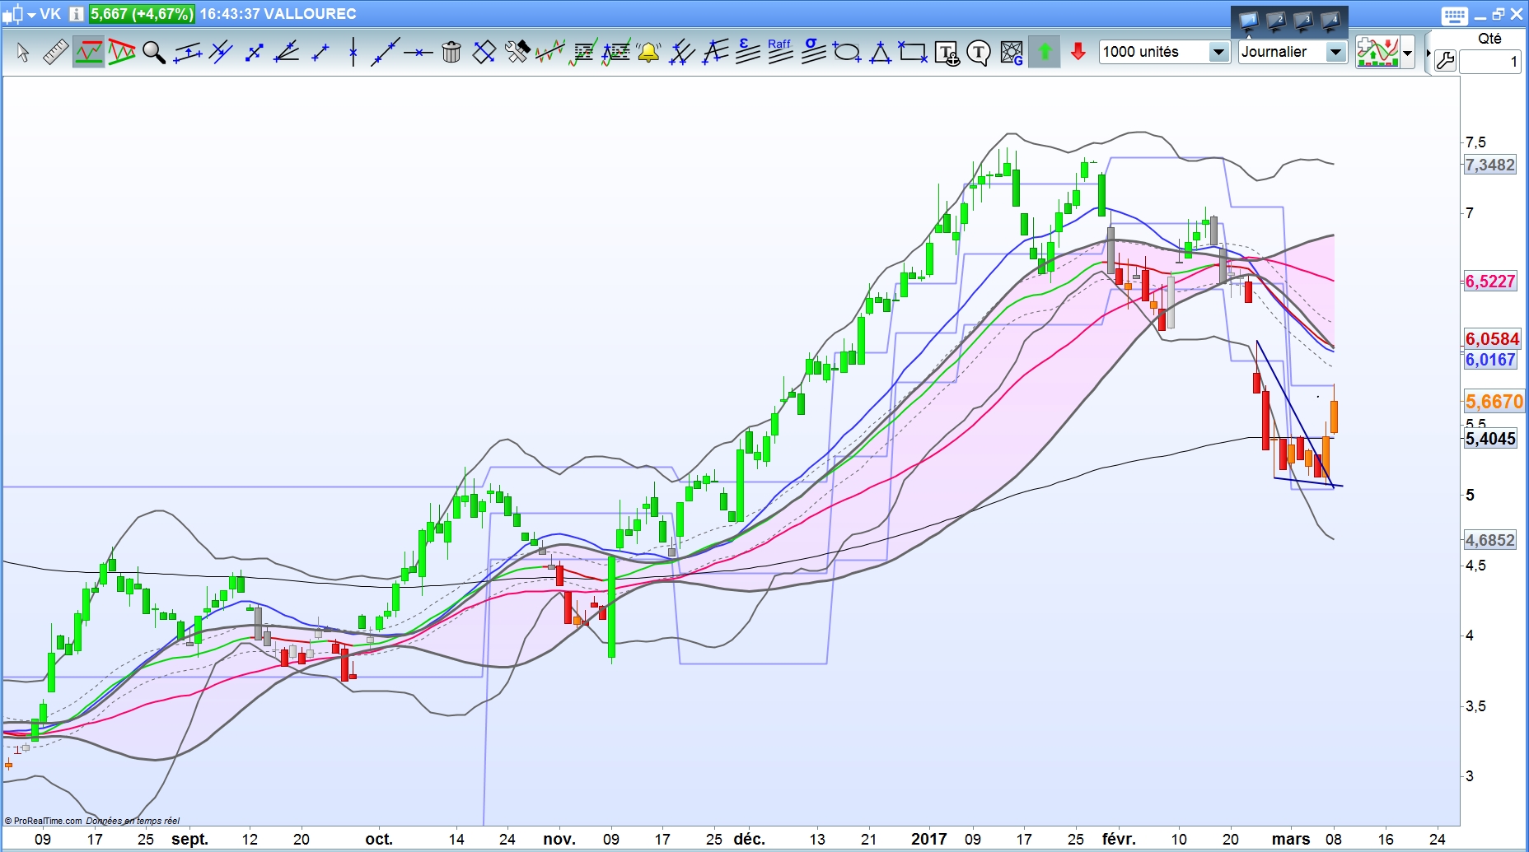Select the Raff regression channel tool
The height and width of the screenshot is (852, 1529).
[x=780, y=51]
